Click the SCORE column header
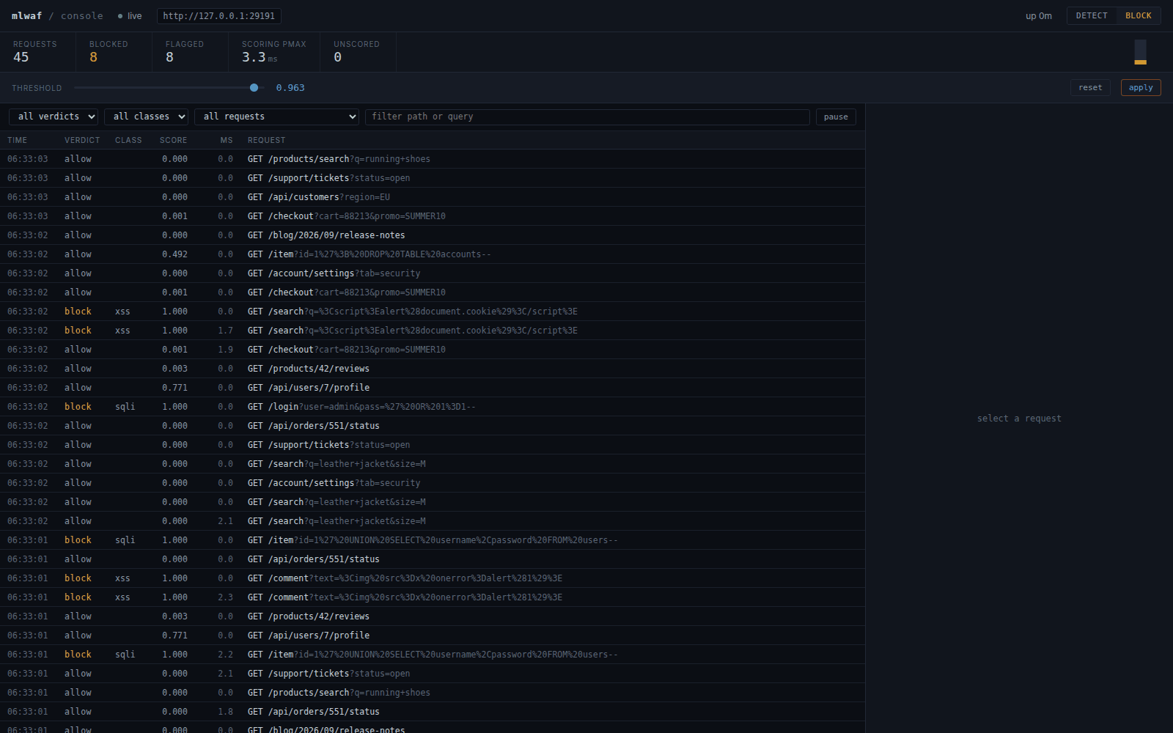1173x733 pixels. click(174, 140)
